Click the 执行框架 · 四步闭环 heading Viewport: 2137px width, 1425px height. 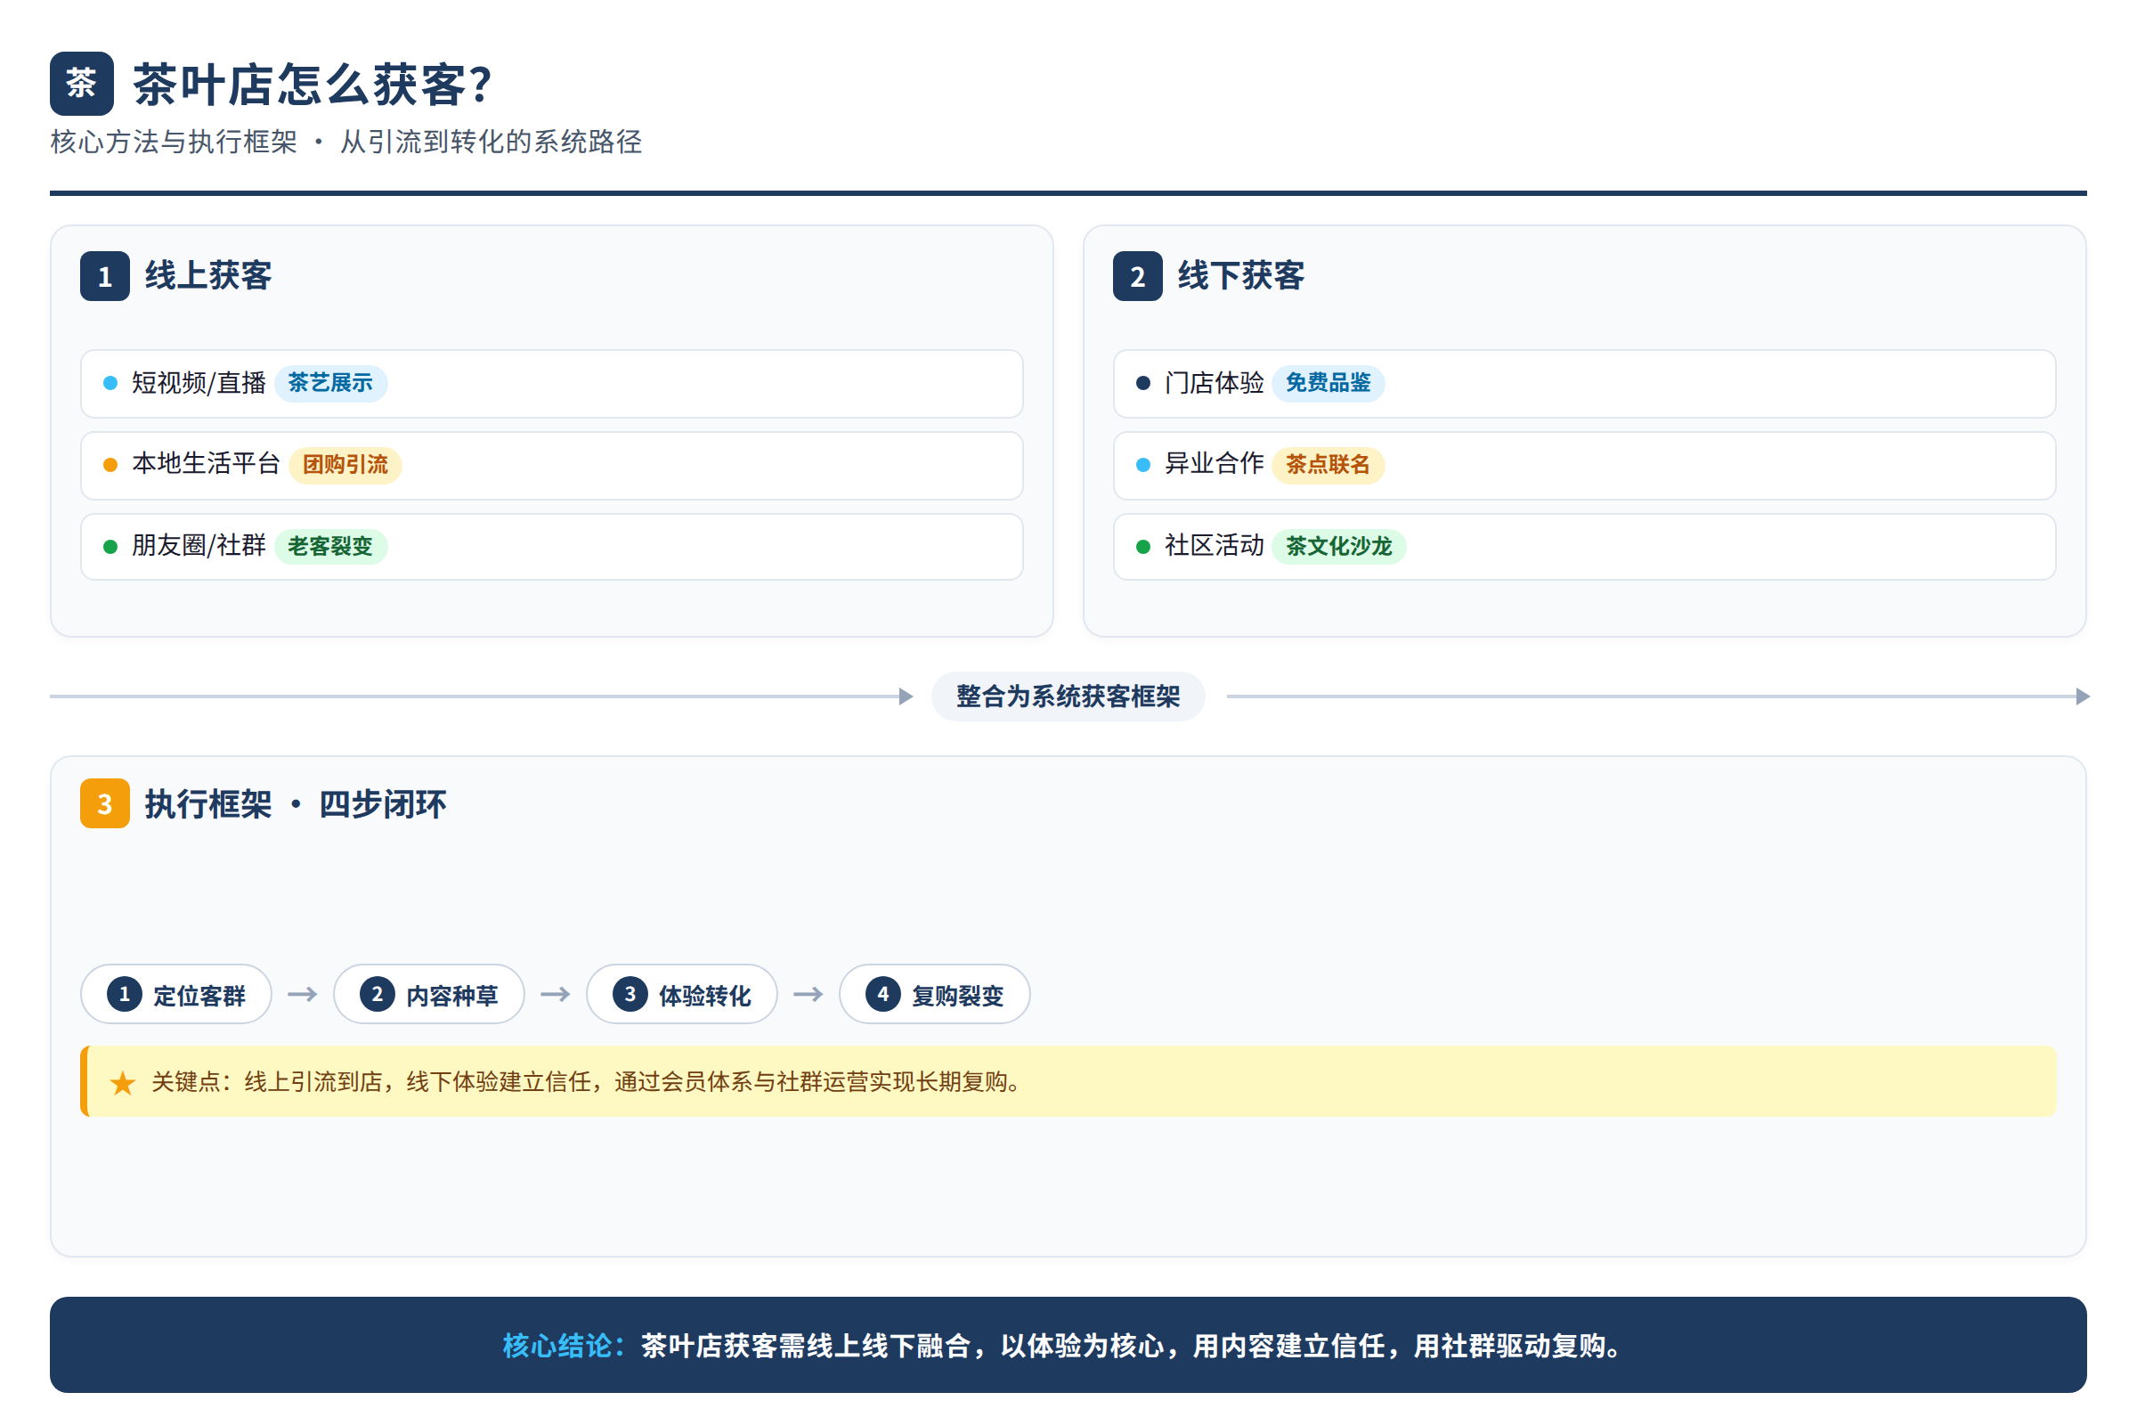click(296, 804)
